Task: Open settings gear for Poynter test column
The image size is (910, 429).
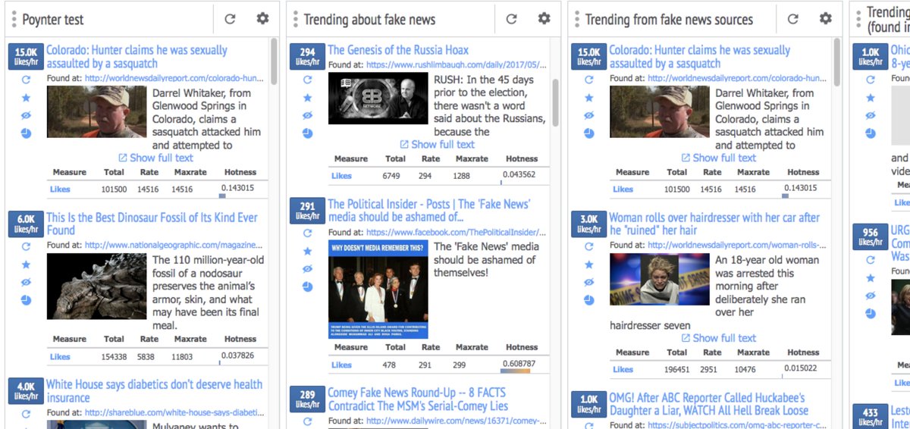Action: pyautogui.click(x=262, y=19)
